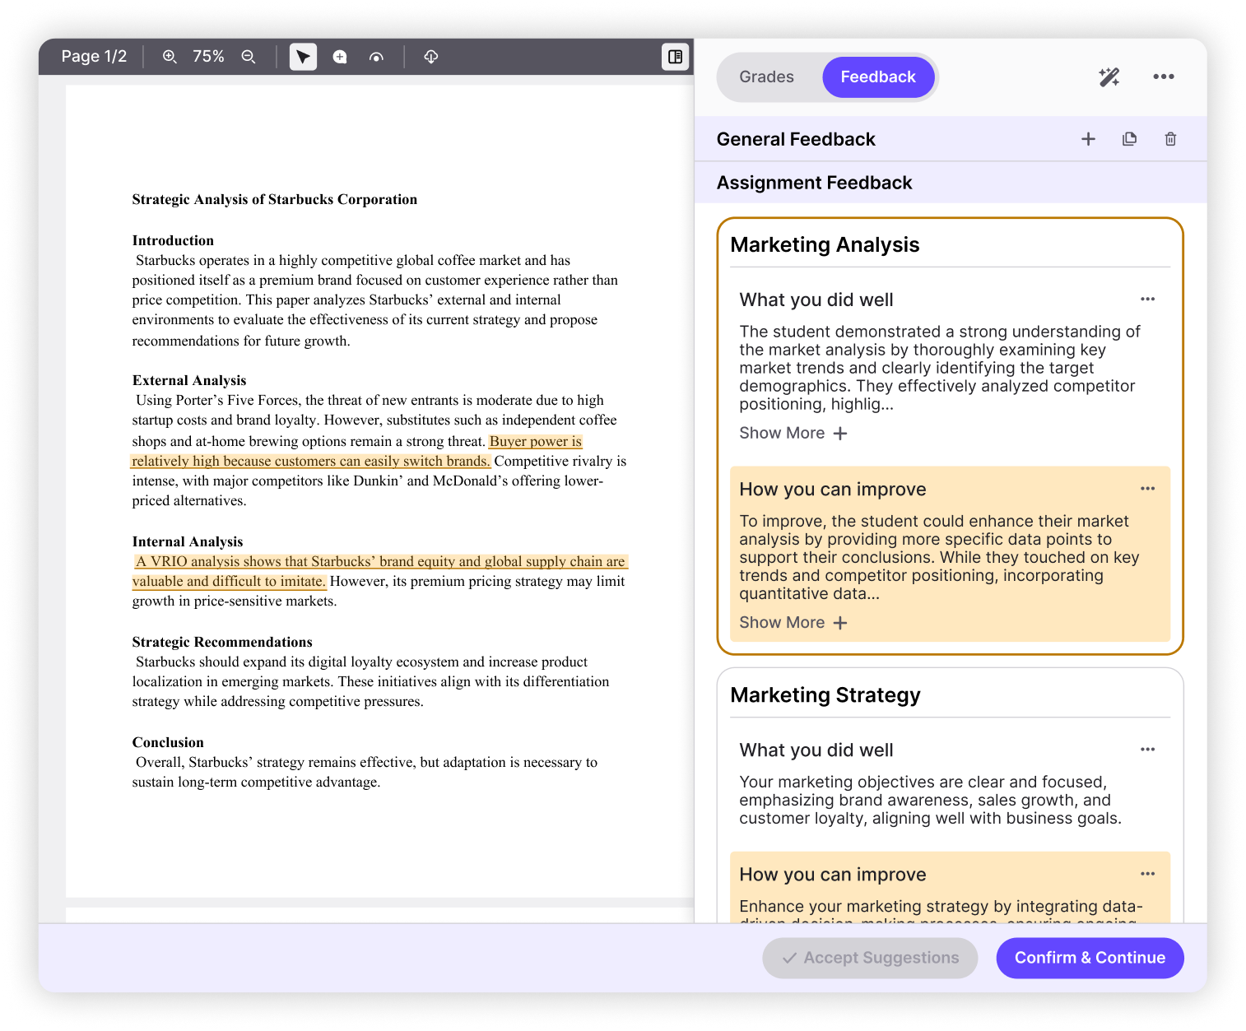This screenshot has height=1031, width=1246.
Task: Click the General Feedback section header
Action: 796,139
